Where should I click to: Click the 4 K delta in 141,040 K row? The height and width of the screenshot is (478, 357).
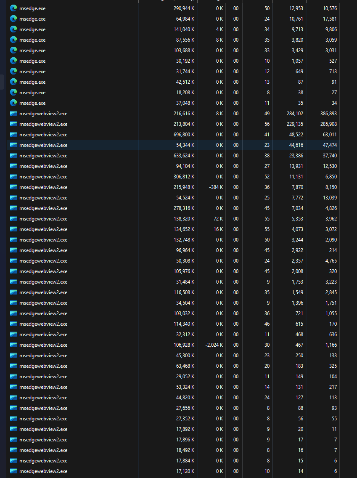[219, 29]
